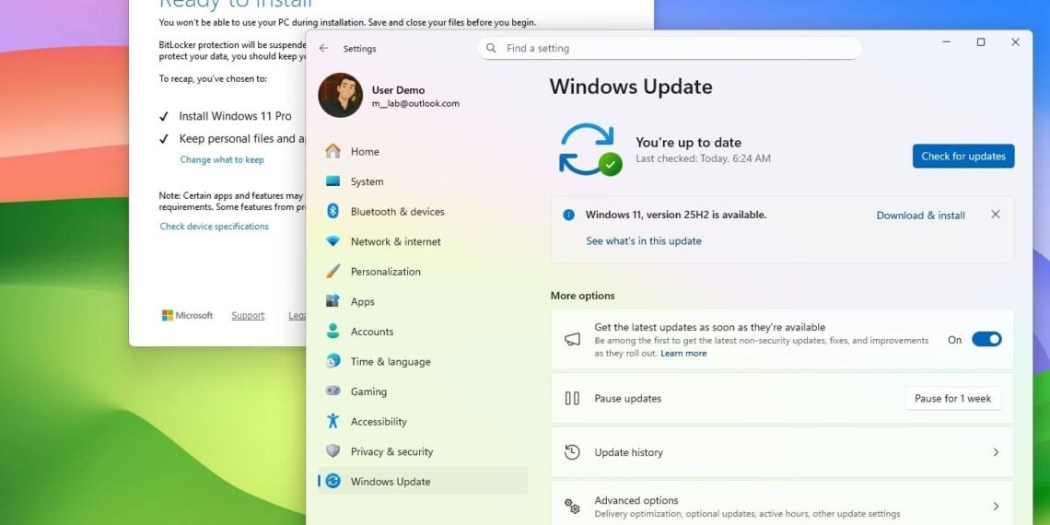Screen dimensions: 1050x525
Task: Minimize the Settings window
Action: [x=947, y=42]
